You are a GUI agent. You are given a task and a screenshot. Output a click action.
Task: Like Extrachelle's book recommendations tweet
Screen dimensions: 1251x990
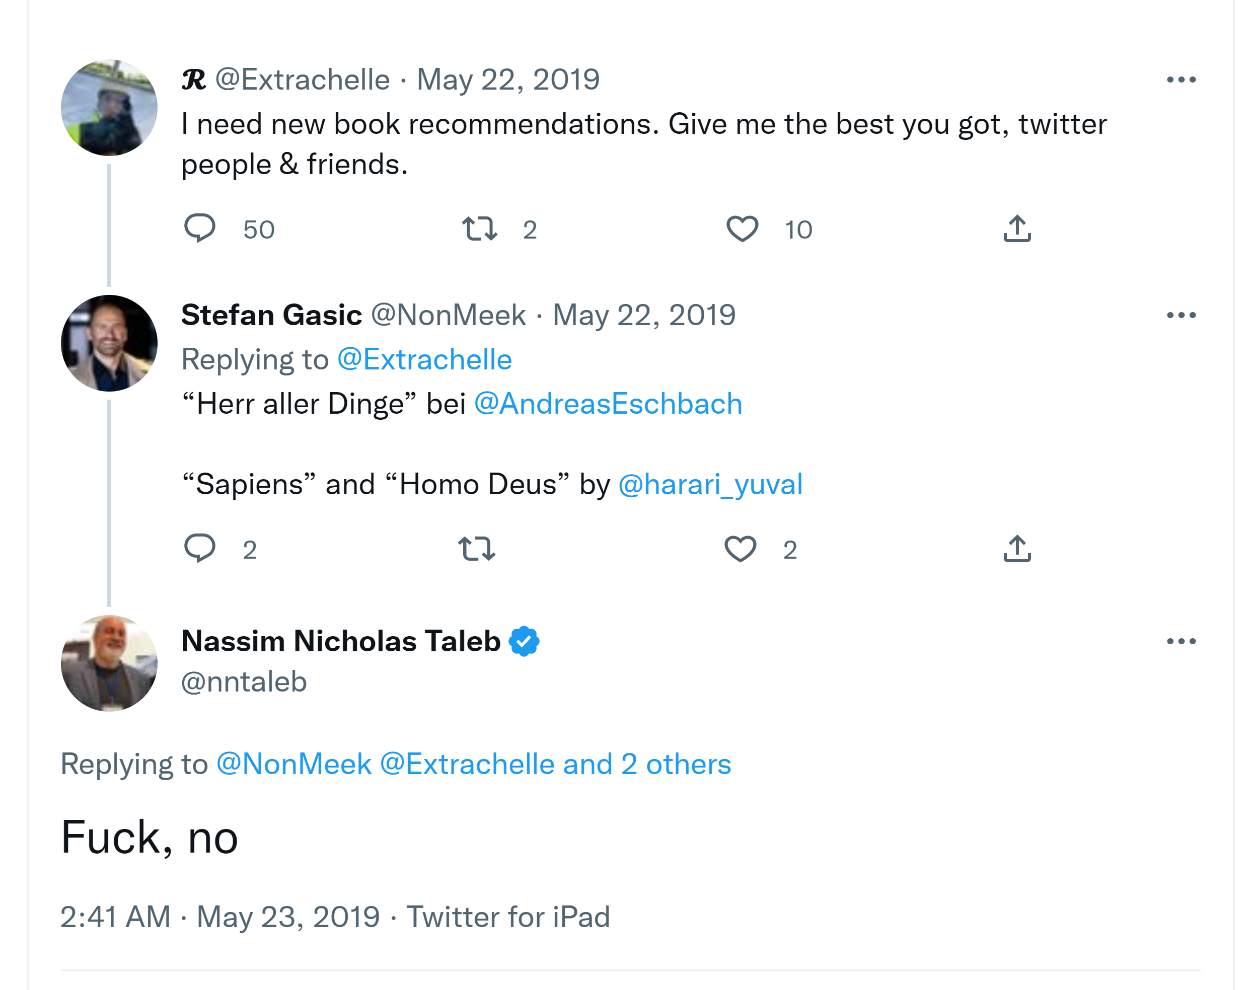pyautogui.click(x=742, y=229)
